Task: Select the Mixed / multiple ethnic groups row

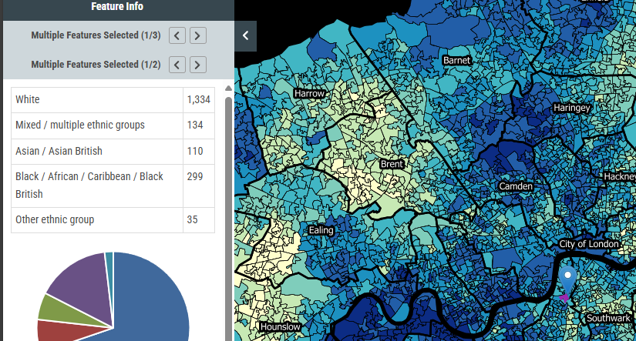Action: click(113, 125)
